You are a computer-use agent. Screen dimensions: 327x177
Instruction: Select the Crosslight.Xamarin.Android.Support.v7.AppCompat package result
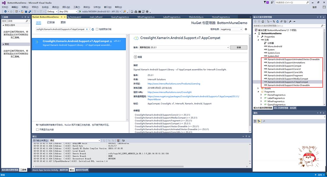point(79,44)
